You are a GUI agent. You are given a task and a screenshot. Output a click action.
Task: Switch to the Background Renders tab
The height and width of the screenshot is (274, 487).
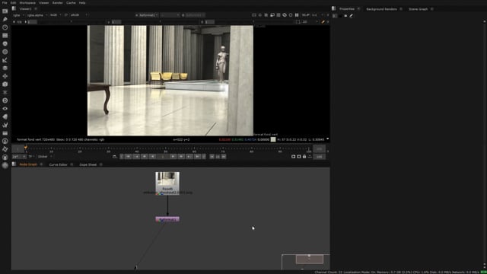tap(381, 9)
